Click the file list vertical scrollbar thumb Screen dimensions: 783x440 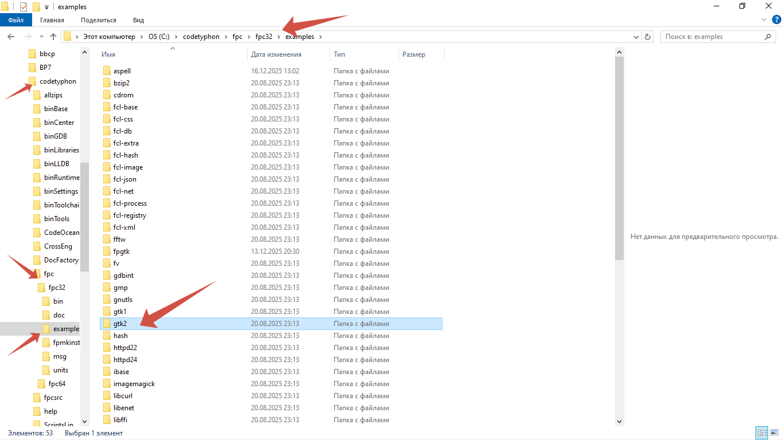(x=619, y=158)
